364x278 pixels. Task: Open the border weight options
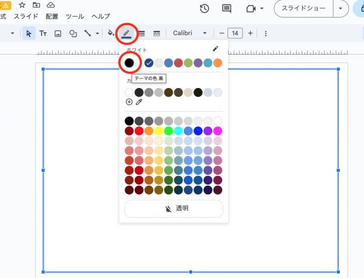[x=141, y=33]
